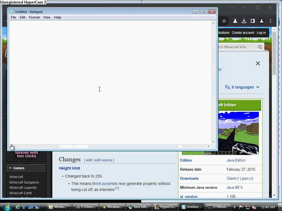The width and height of the screenshot is (282, 211).
Task: Click Log in link on wiki
Action: tap(261, 33)
